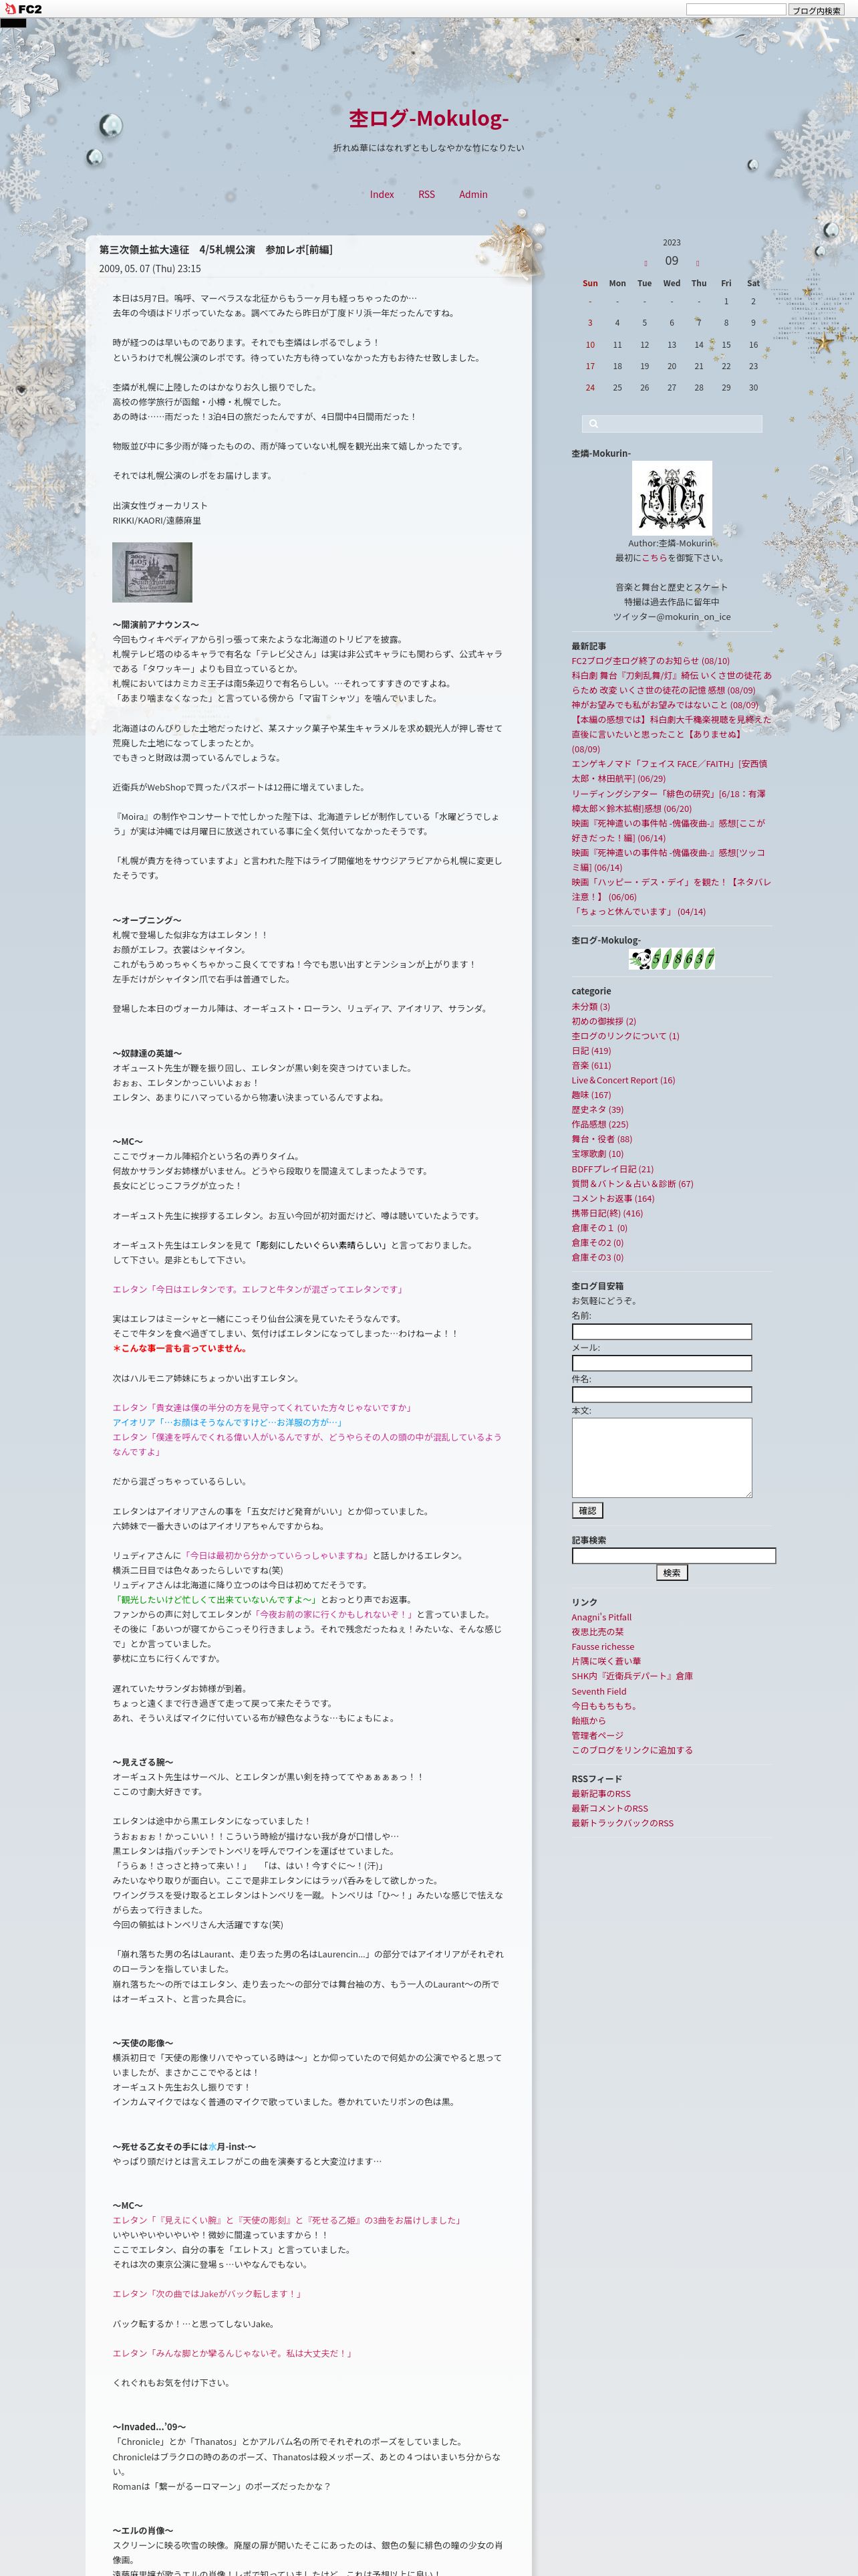Screen dimensions: 858x2576
Task: Go to the Index navigation link
Action: tap(382, 194)
